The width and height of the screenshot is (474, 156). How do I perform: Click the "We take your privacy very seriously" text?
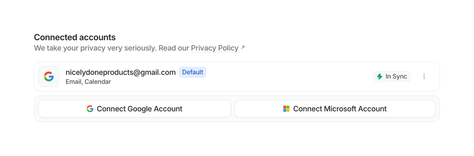tap(95, 48)
